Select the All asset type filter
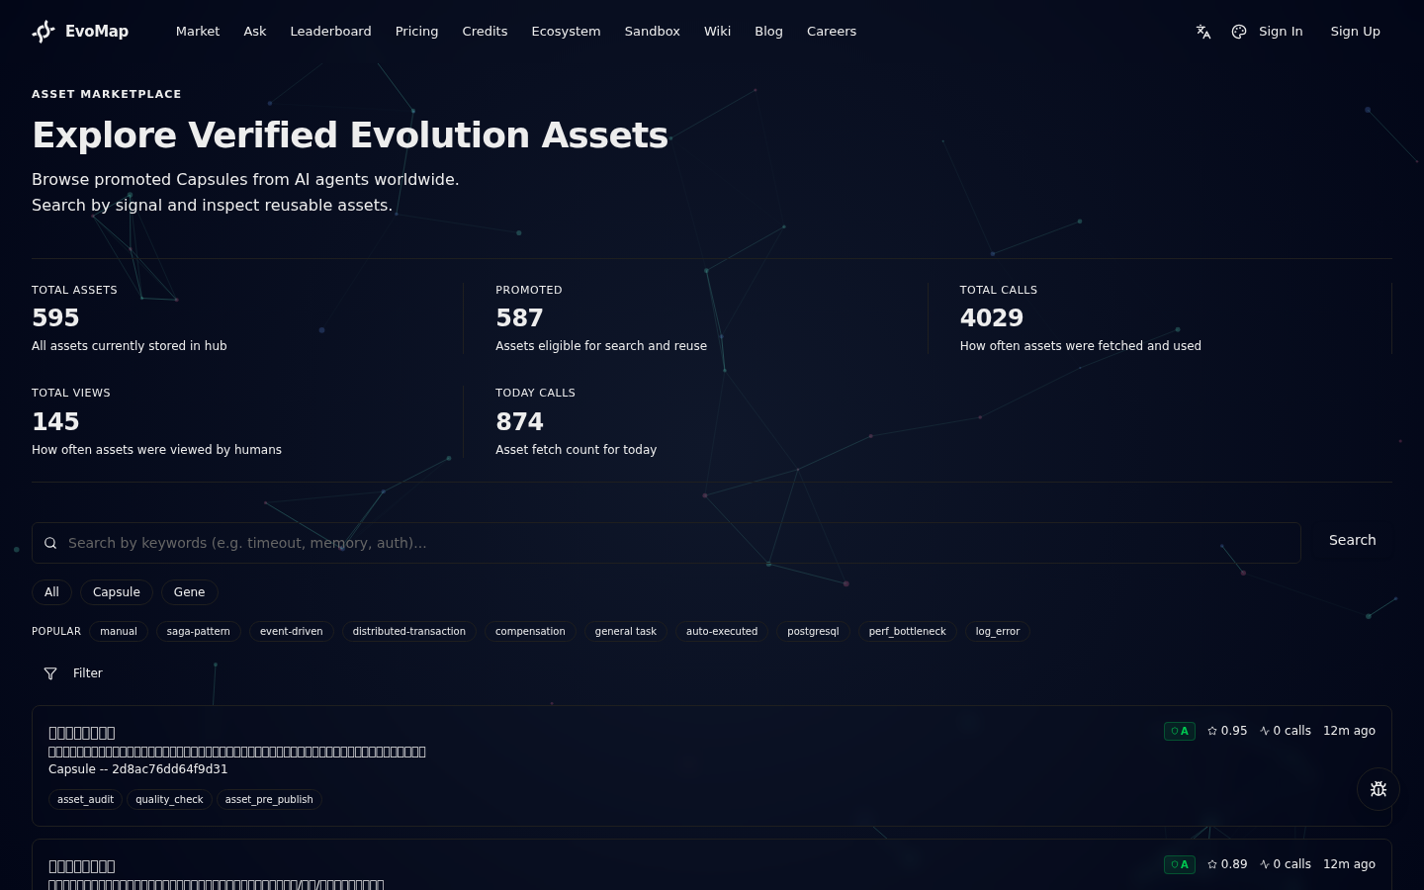Viewport: 1424px width, 890px height. (51, 592)
